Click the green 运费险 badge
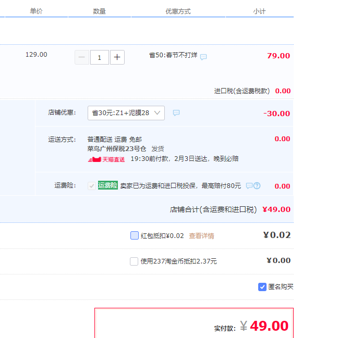 [107, 185]
